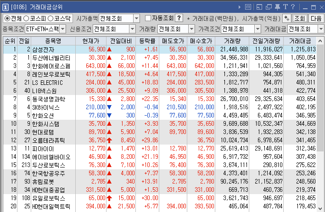
Task: Sort by the 거래대금 column header
Action: (300, 41)
